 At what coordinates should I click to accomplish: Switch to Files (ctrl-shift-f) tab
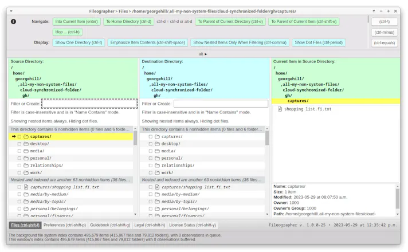click(x=25, y=225)
